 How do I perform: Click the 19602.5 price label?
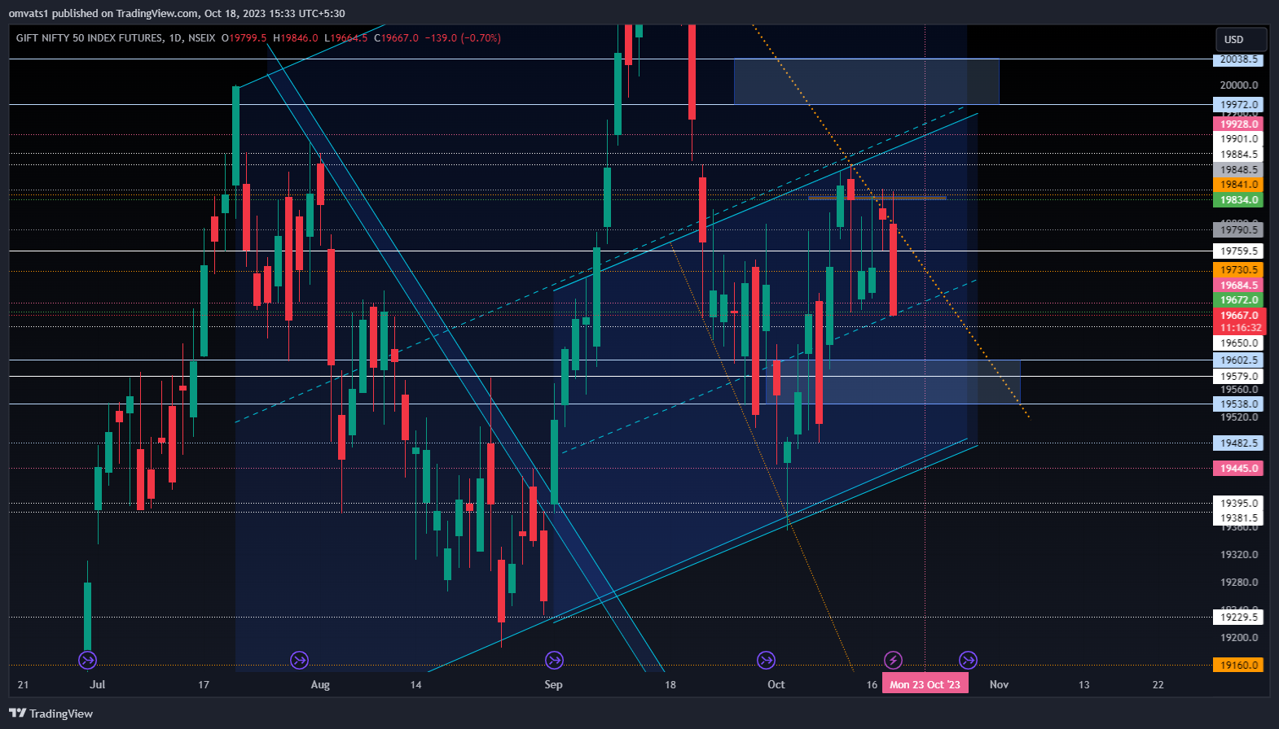point(1238,360)
